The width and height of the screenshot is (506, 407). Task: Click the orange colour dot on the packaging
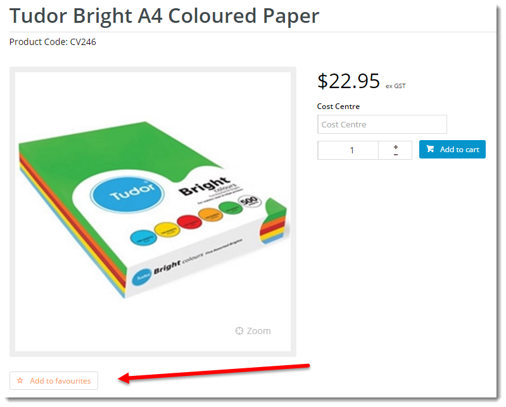coord(211,215)
